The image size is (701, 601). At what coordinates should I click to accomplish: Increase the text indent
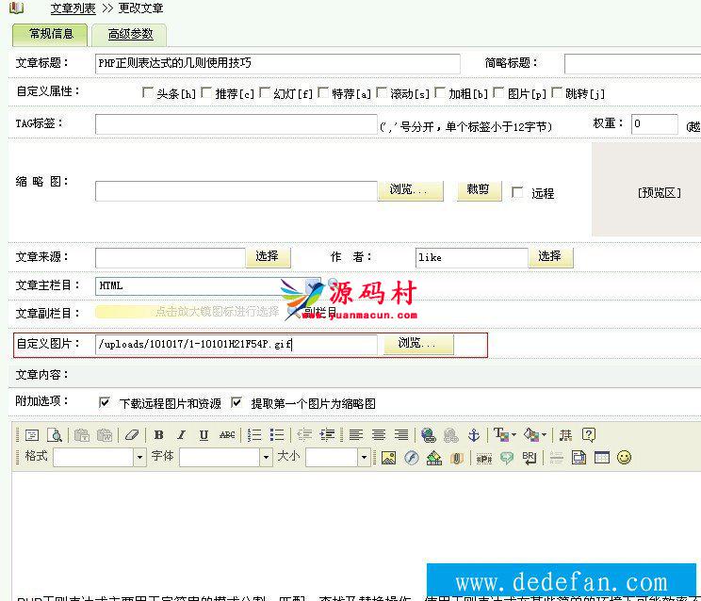pos(327,435)
